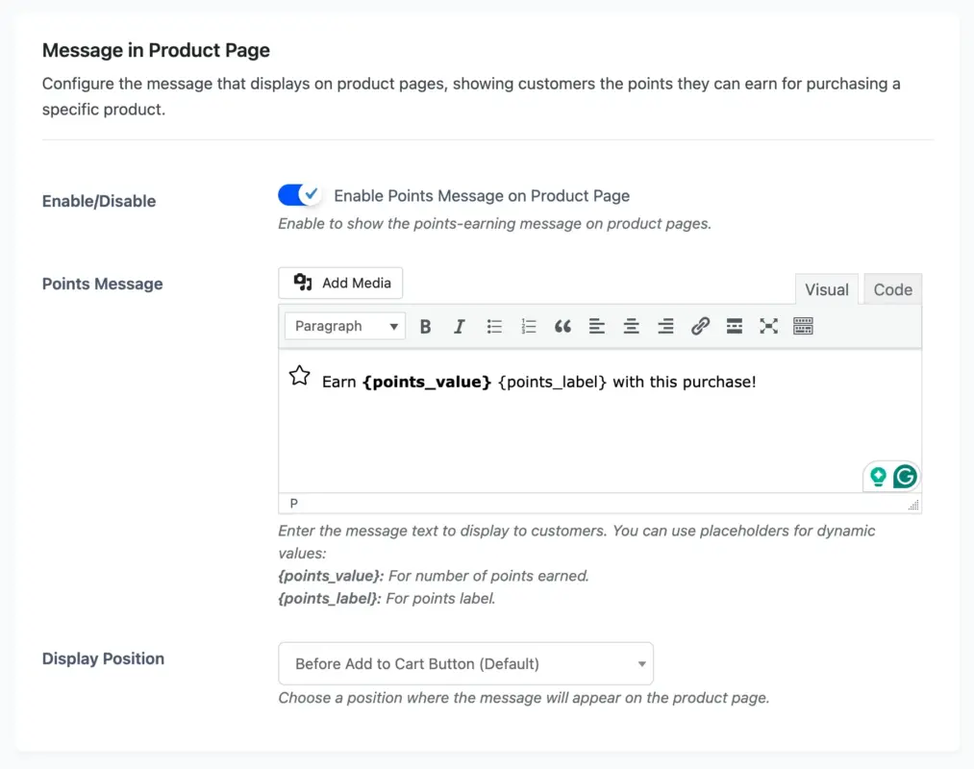Click the Points Message field label
Viewport: 974px width, 769px height.
click(103, 284)
